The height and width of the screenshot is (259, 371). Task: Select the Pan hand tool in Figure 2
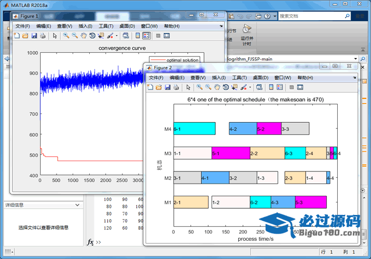click(x=217, y=87)
